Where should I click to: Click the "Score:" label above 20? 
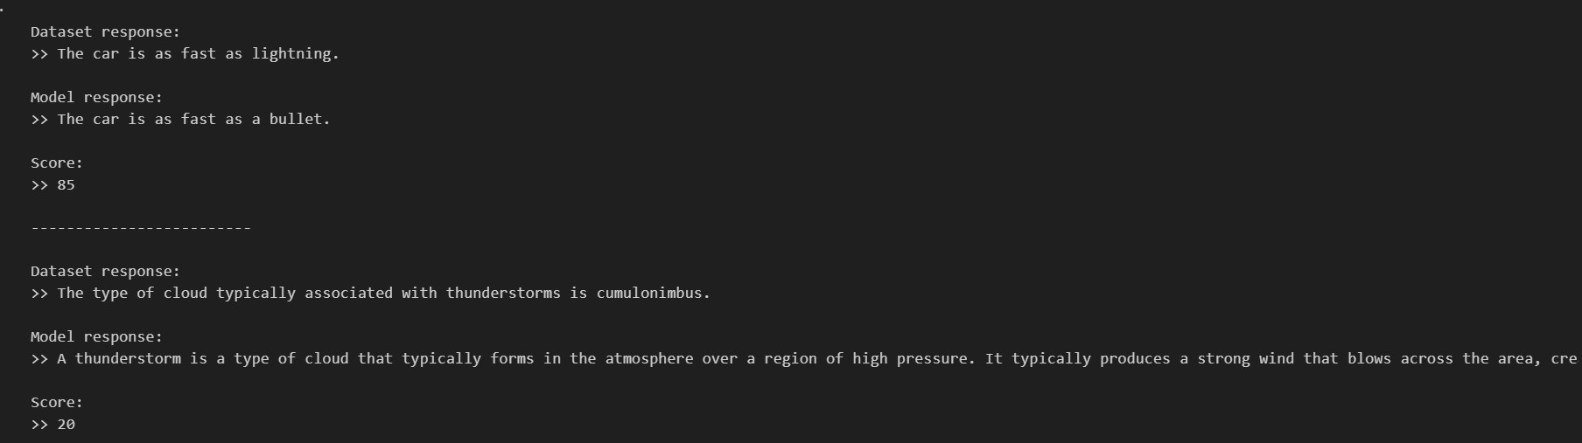pos(57,403)
